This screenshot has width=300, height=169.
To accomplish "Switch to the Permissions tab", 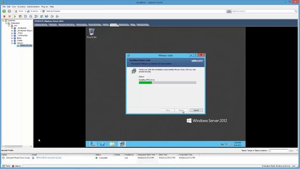I will (124, 25).
